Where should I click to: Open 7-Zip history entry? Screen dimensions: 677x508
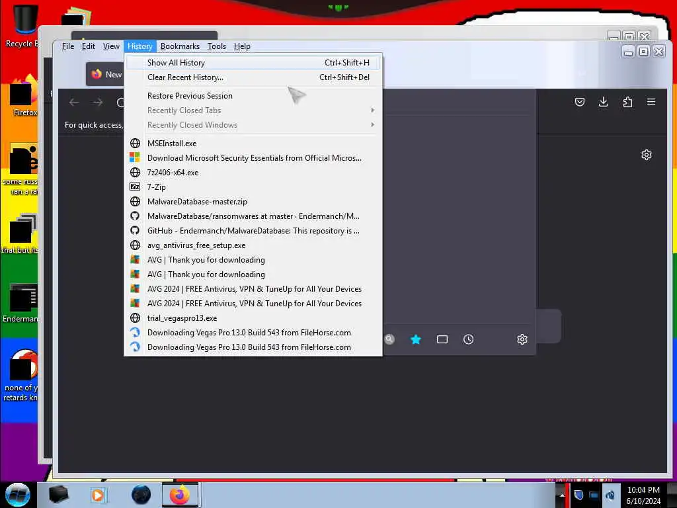[253, 187]
